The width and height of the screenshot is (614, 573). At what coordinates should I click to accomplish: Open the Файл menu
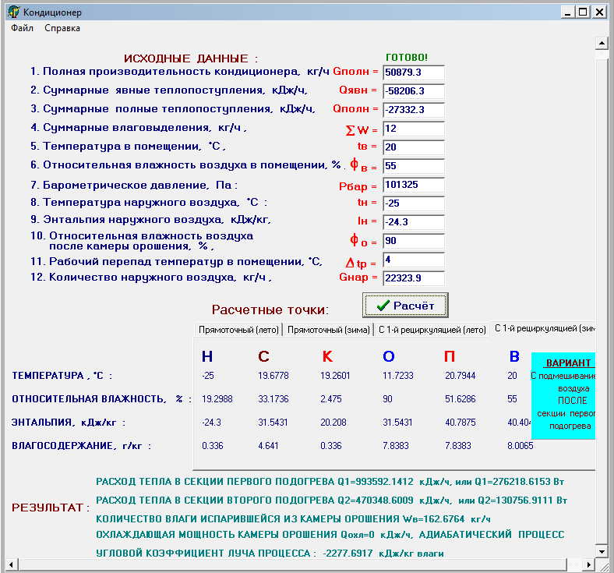click(x=22, y=28)
